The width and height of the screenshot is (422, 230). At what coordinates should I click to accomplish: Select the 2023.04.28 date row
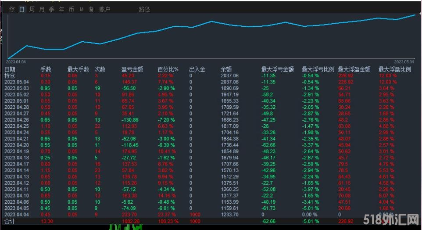pos(16,107)
